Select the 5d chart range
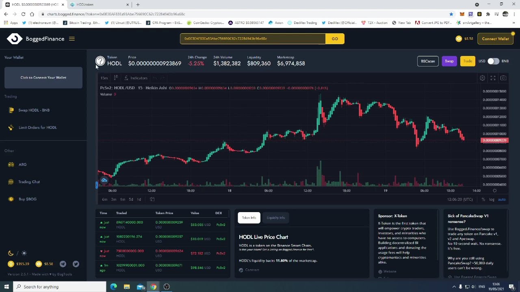The height and width of the screenshot is (292, 520). (131, 200)
